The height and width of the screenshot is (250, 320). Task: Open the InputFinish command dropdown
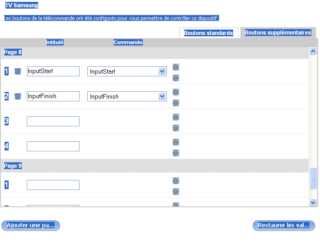point(162,96)
